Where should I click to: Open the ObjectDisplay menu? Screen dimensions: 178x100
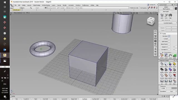point(36,5)
